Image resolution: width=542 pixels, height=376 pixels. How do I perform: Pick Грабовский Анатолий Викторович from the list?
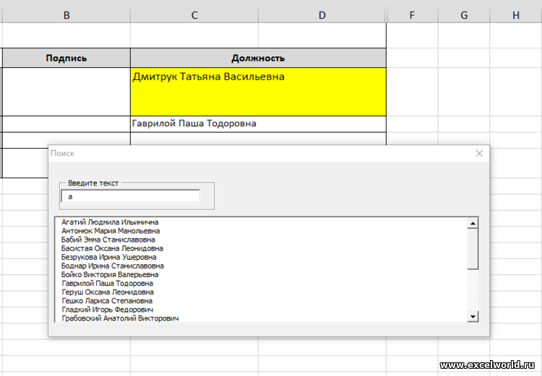pyautogui.click(x=120, y=318)
